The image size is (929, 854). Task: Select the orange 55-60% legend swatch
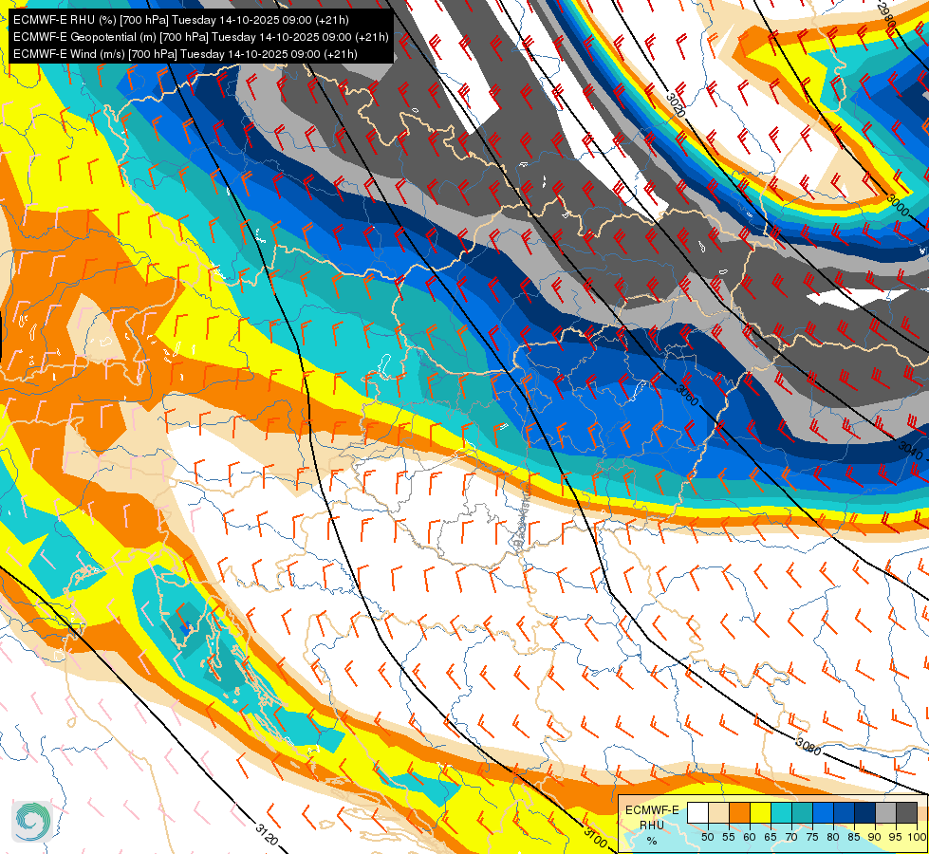pyautogui.click(x=739, y=813)
